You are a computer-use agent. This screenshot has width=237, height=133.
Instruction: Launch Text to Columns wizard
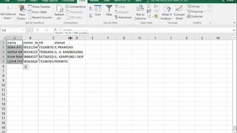140,12
